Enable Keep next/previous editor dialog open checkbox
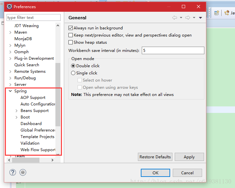Viewport: 235px width, 188px height. click(x=71, y=35)
